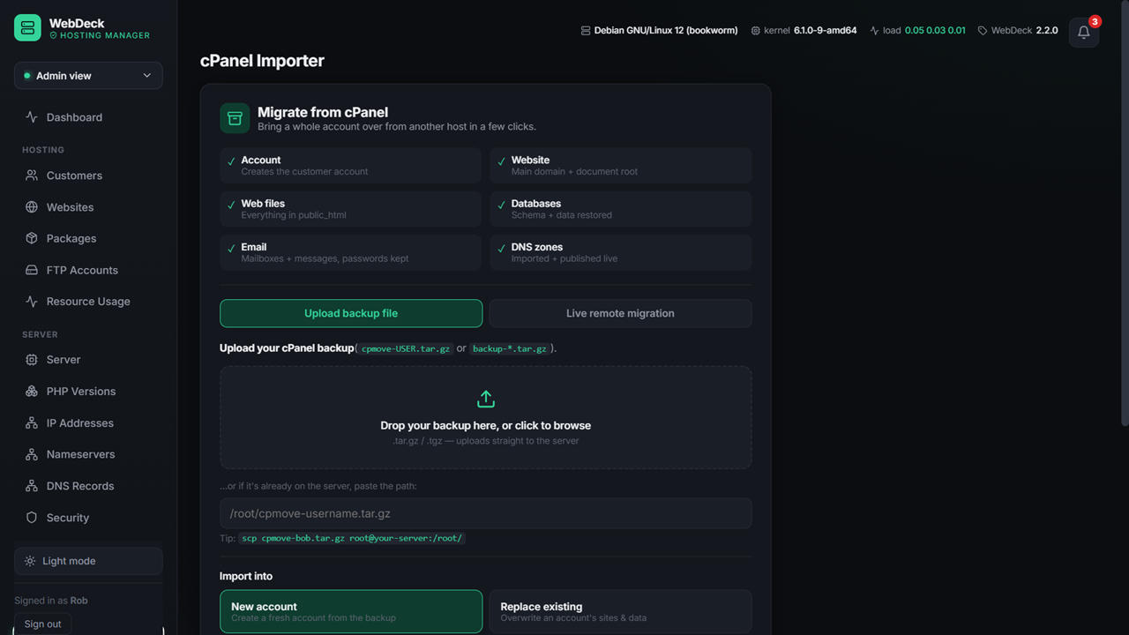Click the Web files feature card
Screen dimensions: 1129x635
coord(351,209)
